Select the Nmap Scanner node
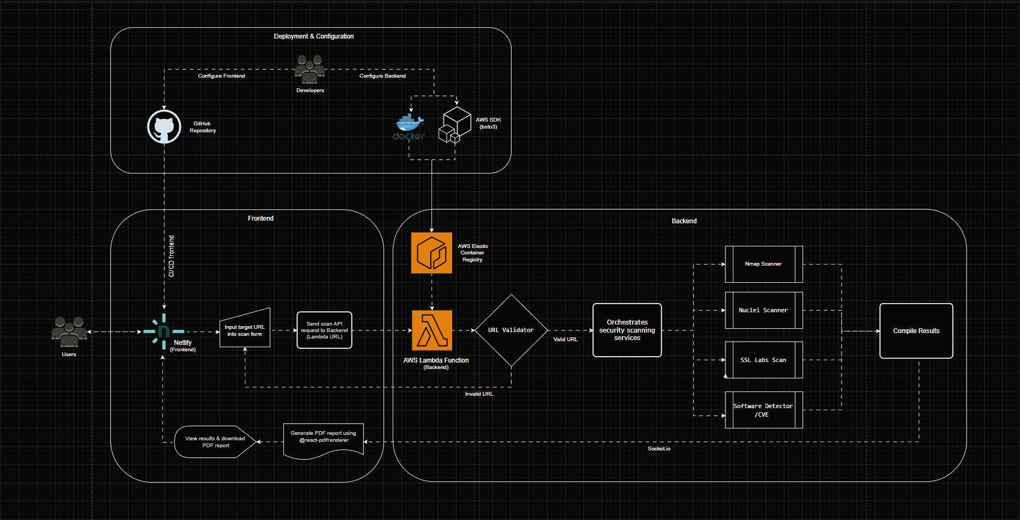This screenshot has height=520, width=1020. (763, 264)
